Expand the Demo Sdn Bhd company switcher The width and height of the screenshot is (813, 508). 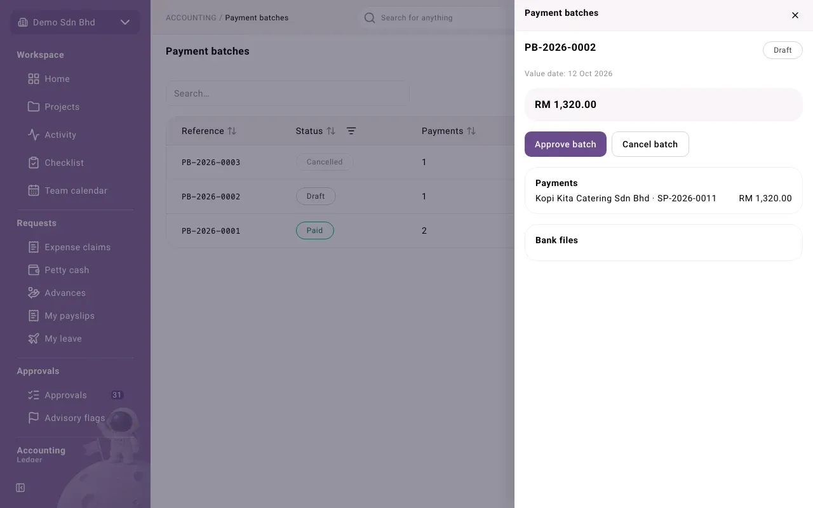75,22
